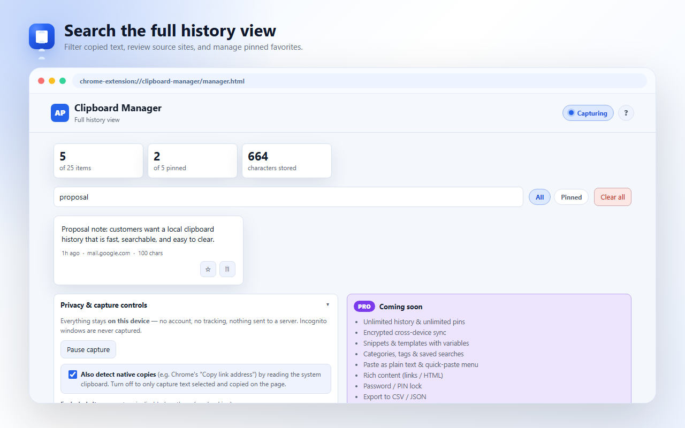The width and height of the screenshot is (685, 428).
Task: Click the Clear all button
Action: coord(613,197)
